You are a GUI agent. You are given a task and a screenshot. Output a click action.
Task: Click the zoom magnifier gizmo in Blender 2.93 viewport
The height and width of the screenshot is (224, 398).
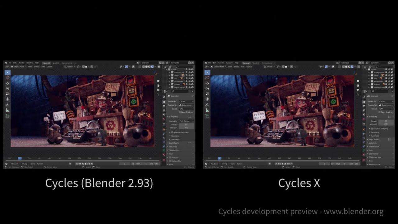[x=158, y=81]
